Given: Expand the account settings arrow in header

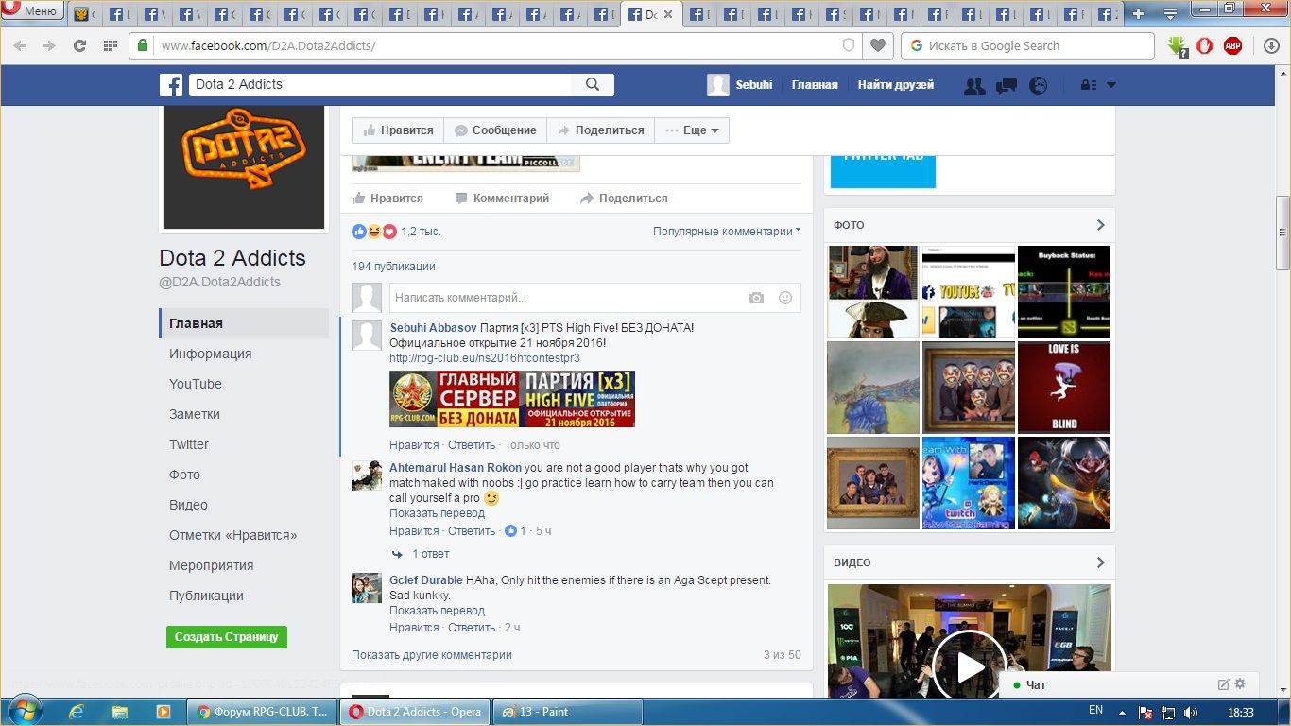Looking at the screenshot, I should (x=1110, y=85).
